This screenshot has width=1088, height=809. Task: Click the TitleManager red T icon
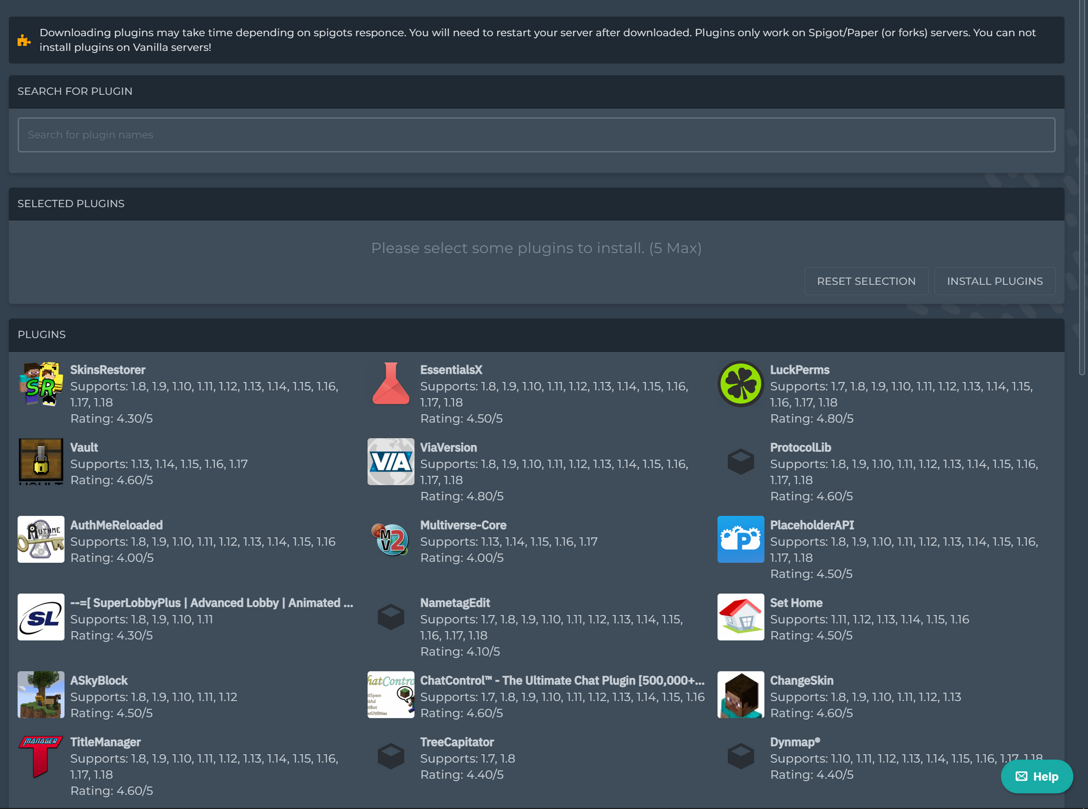tap(41, 756)
